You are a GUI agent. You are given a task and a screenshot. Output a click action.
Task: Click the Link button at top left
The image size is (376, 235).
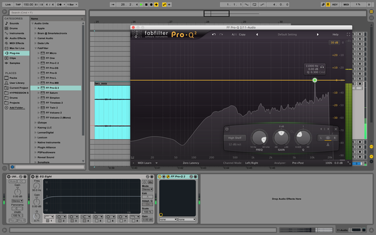pos(8,4)
